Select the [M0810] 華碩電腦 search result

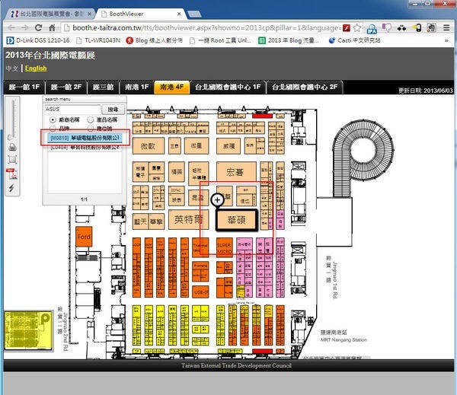pos(85,138)
